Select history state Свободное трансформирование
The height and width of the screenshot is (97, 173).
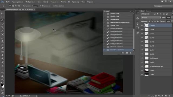coord(118,23)
